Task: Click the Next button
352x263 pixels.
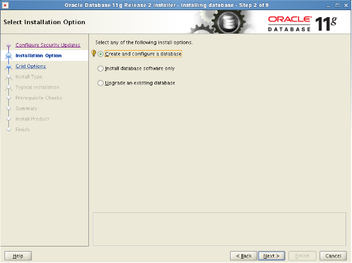Action: pos(271,256)
